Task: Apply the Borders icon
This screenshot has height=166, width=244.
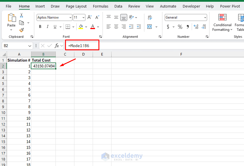Action: [x=68, y=27]
